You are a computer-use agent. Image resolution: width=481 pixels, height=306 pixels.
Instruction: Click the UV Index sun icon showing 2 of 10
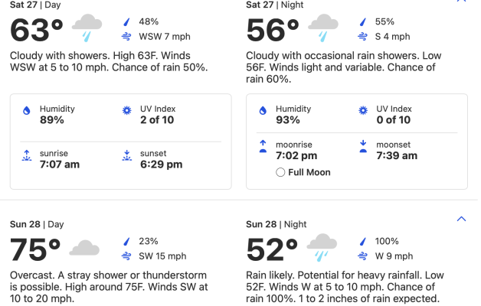[x=127, y=112]
